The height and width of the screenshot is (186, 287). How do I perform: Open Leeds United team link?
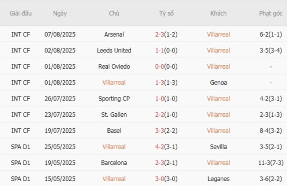(x=114, y=50)
